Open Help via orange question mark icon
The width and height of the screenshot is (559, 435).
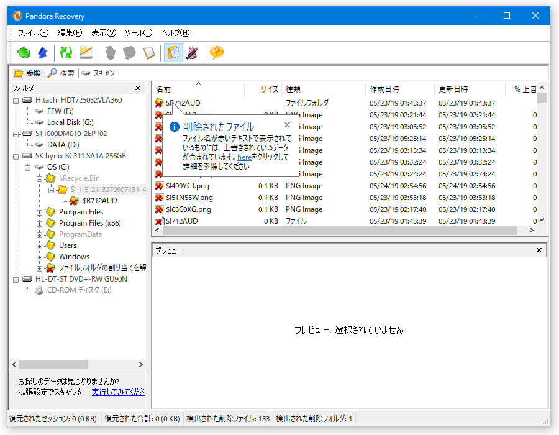pos(216,53)
